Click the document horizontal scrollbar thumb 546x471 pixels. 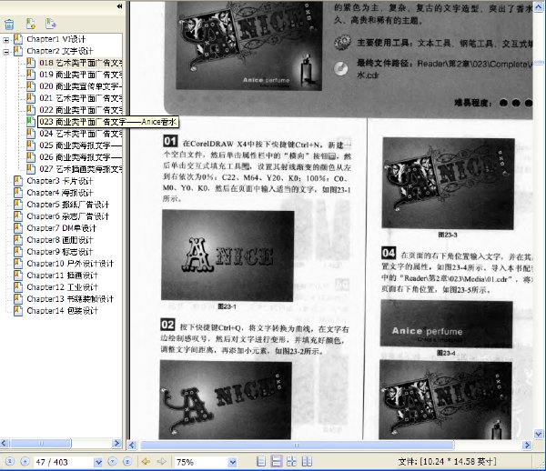coord(297,445)
